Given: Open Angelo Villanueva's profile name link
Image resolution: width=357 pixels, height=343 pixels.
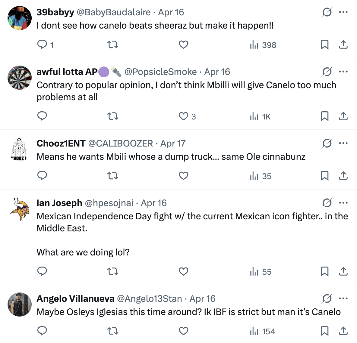Looking at the screenshot, I should click(75, 299).
